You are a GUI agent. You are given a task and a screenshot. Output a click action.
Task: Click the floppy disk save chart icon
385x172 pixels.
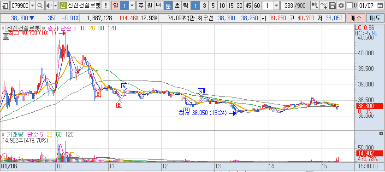[x=332, y=6]
